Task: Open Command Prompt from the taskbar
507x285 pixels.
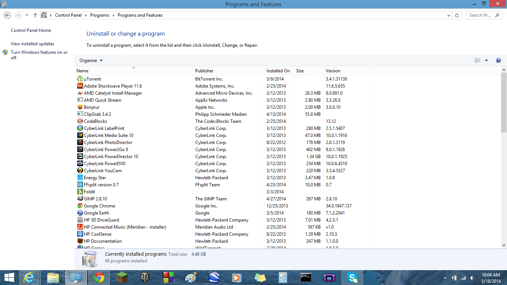Action: tap(306, 278)
